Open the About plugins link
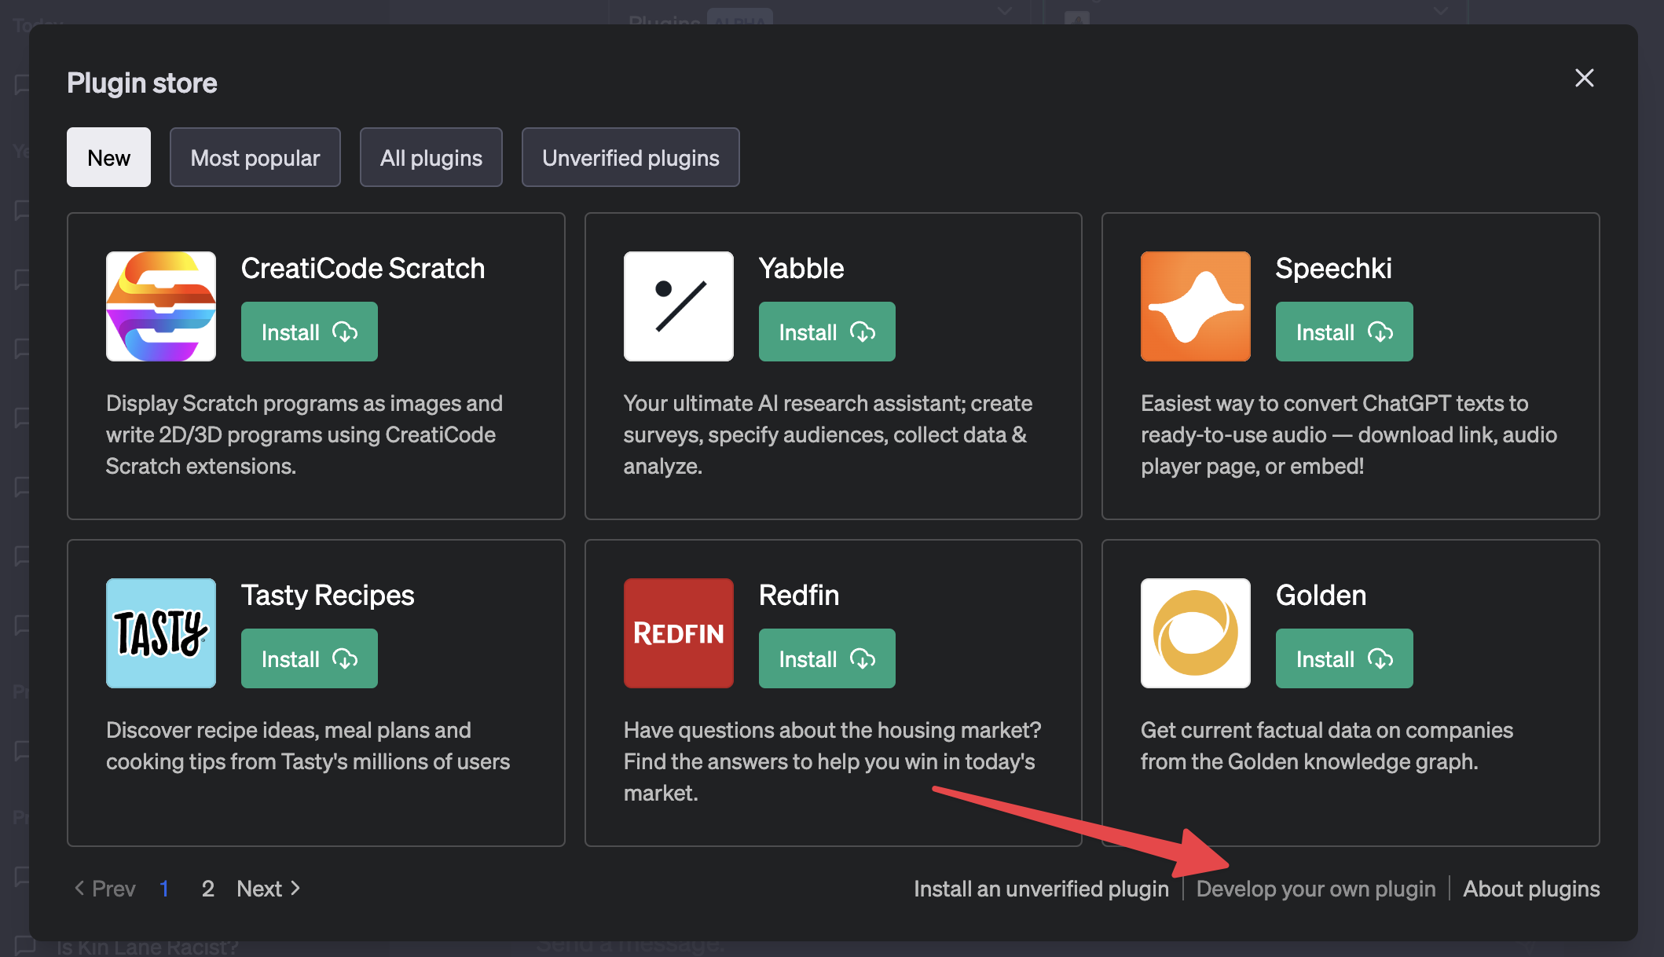 coord(1530,889)
